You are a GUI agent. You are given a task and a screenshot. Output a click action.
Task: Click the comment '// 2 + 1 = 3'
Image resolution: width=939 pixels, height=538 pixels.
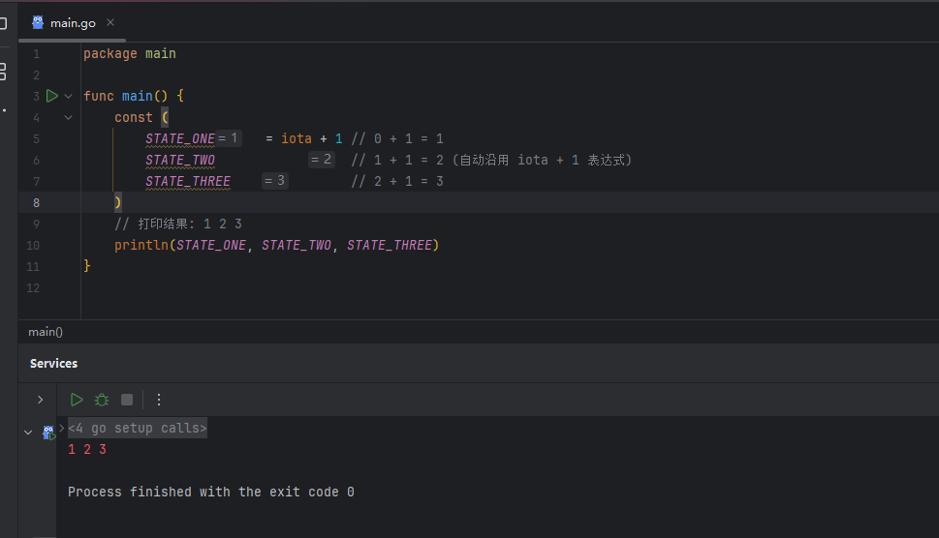(397, 181)
